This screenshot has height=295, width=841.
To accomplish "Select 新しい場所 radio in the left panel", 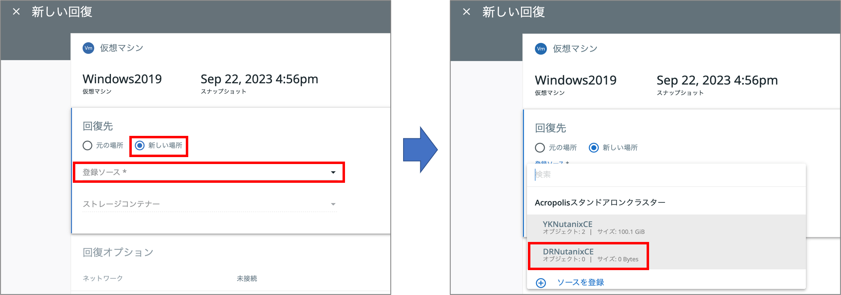I will click(140, 145).
